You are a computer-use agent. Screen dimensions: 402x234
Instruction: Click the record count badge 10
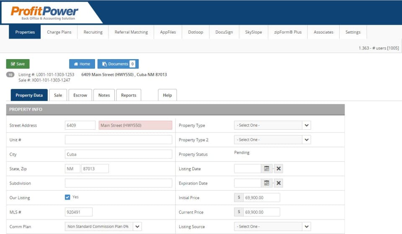point(10,75)
